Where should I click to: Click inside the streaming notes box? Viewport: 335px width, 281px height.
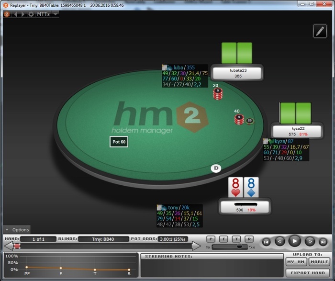tap(212, 268)
